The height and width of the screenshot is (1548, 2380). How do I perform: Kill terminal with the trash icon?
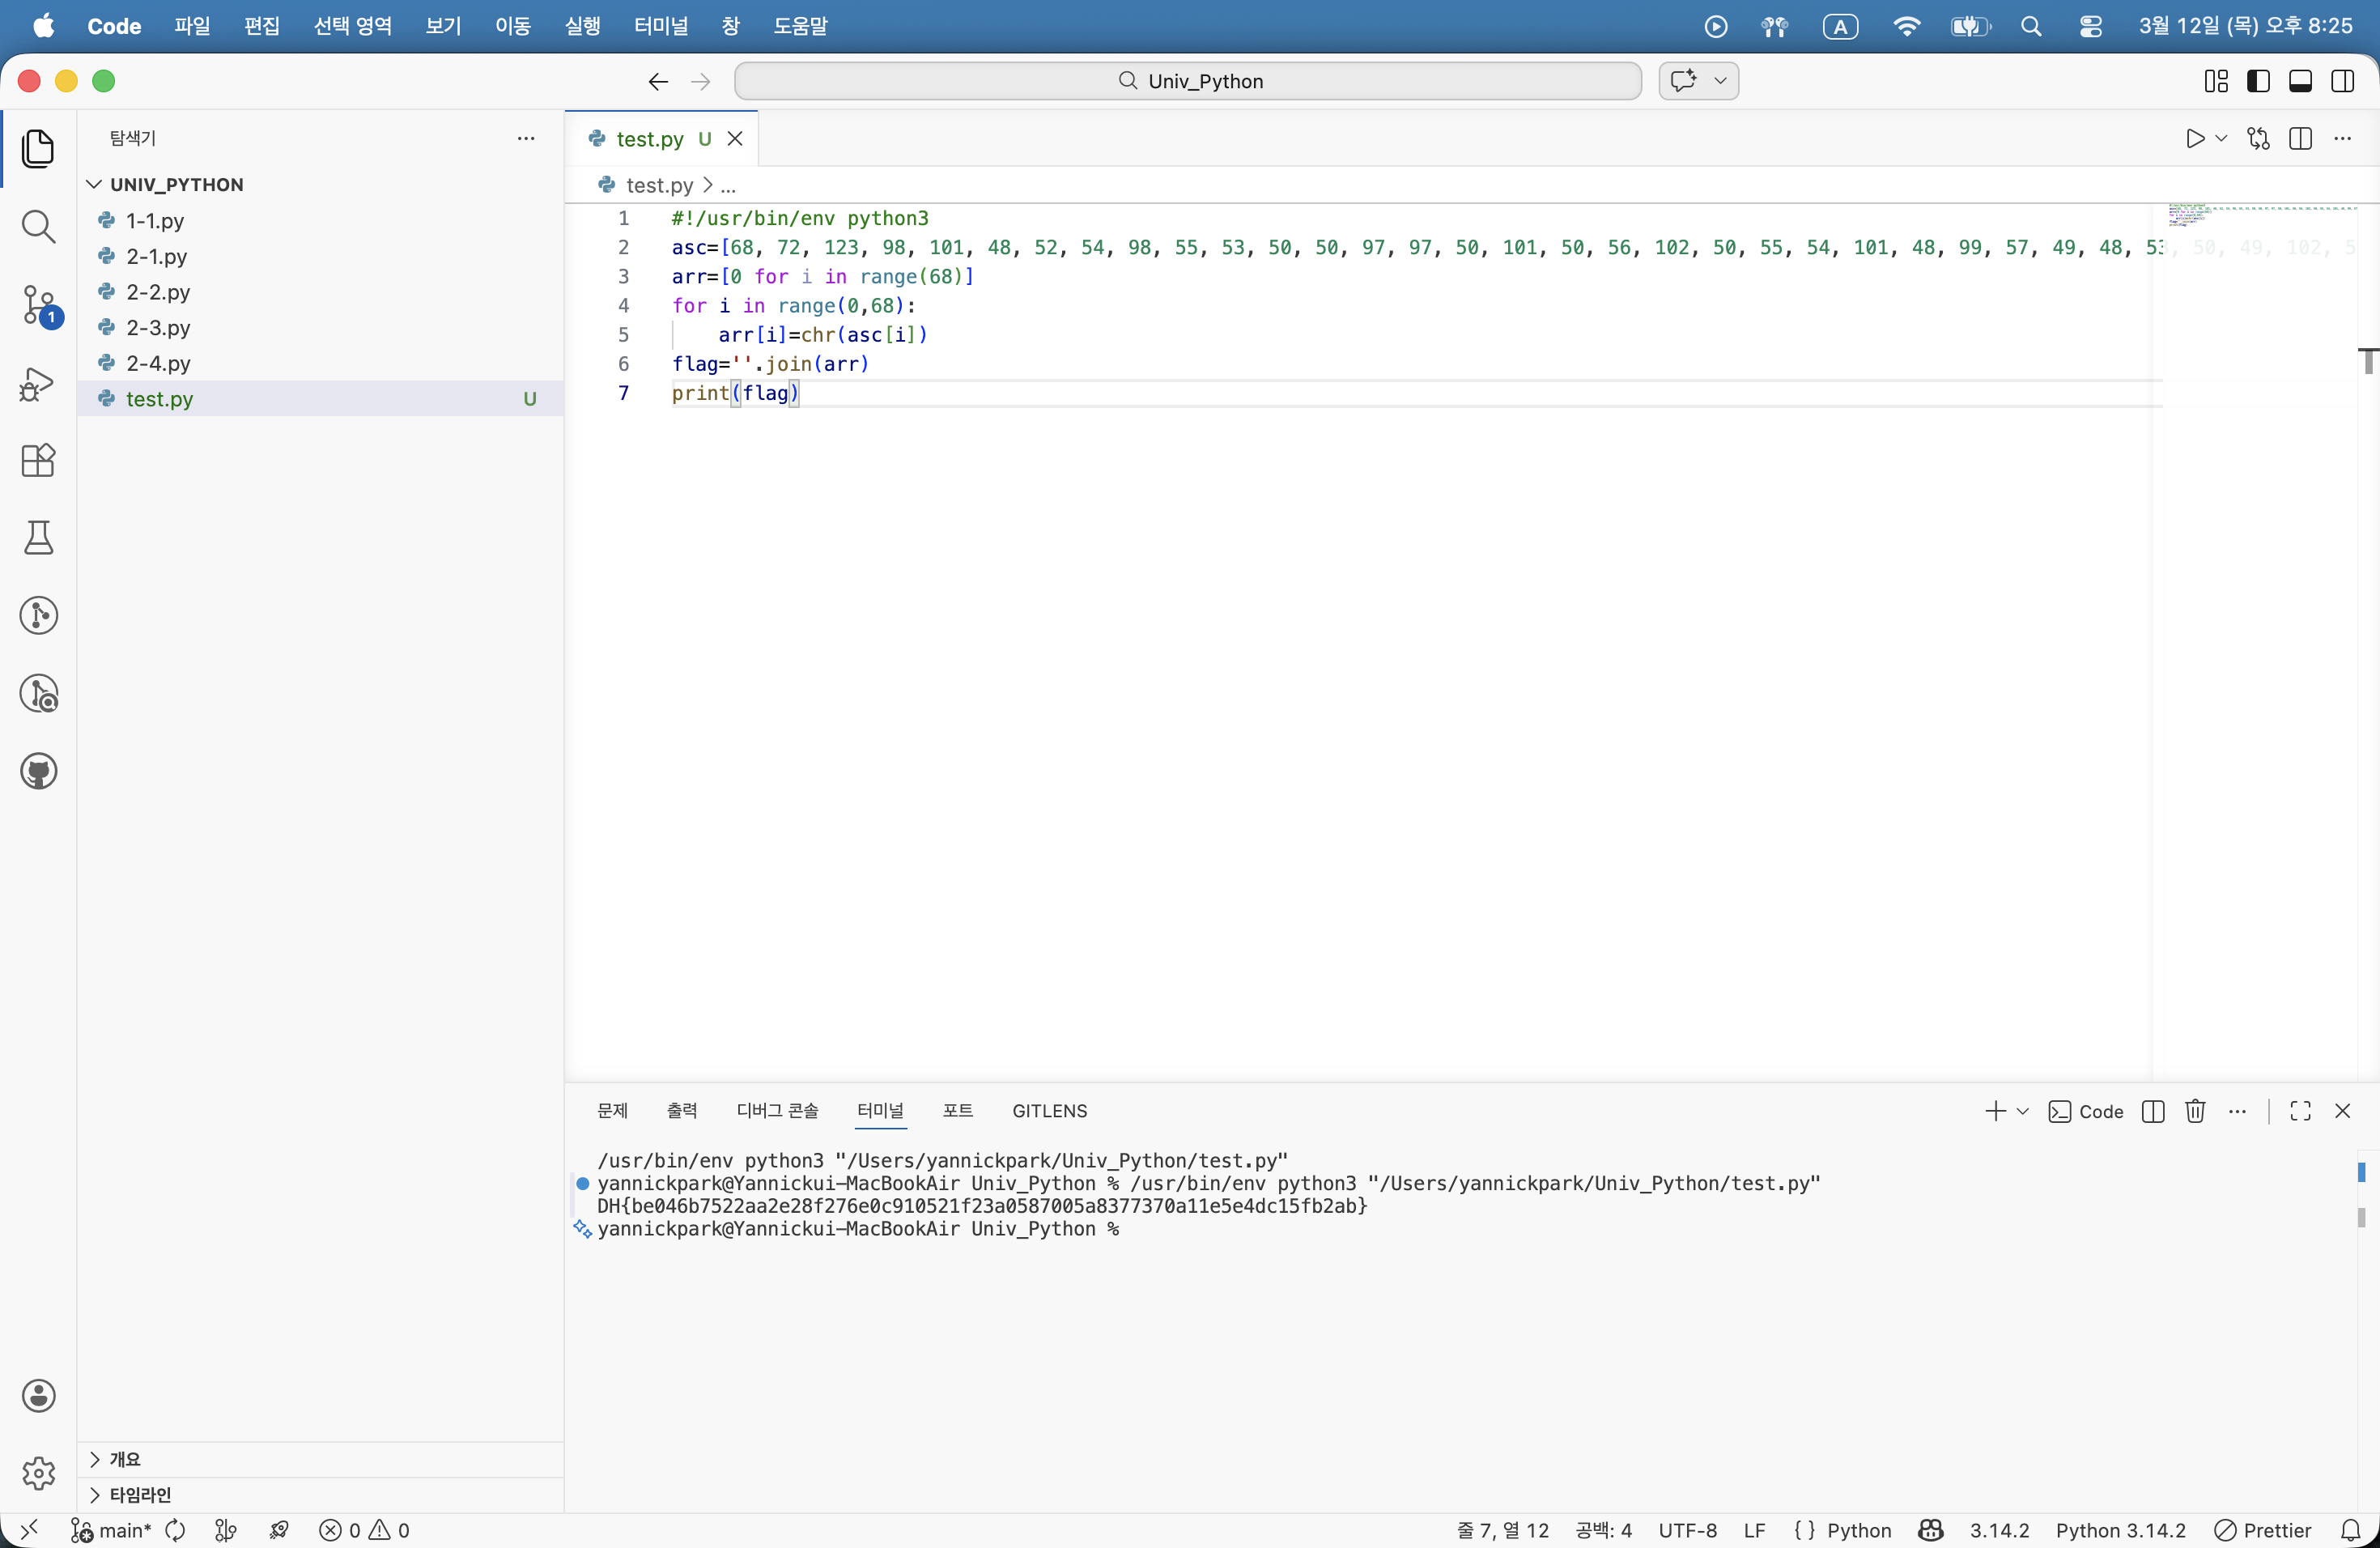click(x=2194, y=1111)
